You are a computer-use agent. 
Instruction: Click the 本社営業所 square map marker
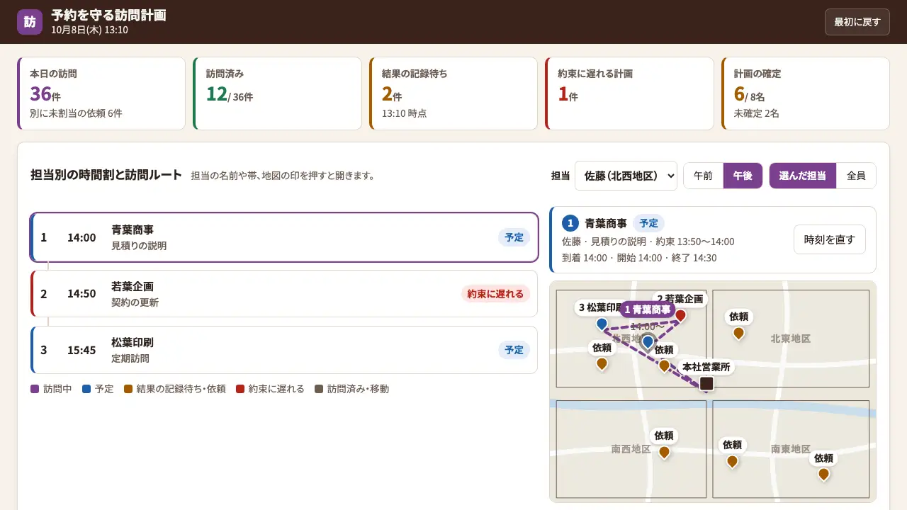click(x=706, y=383)
